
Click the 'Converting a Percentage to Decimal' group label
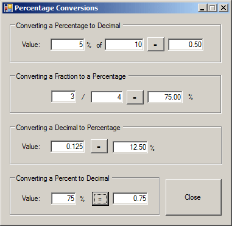pyautogui.click(x=68, y=26)
